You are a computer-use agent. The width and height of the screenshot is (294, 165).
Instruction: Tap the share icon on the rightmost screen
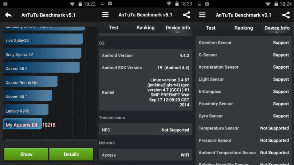286,15
